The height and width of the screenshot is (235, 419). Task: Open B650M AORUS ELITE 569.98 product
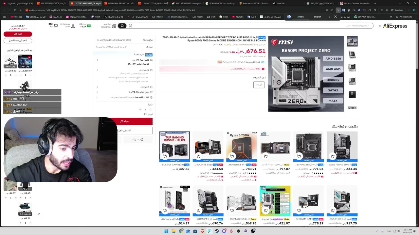click(242, 201)
